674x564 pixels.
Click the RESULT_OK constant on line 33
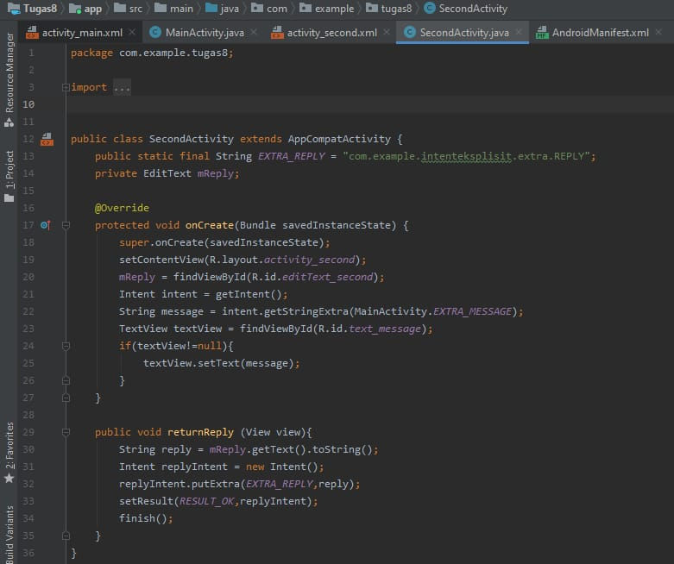(207, 501)
